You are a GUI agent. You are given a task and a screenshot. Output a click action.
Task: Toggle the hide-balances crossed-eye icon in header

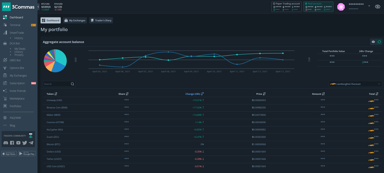coord(378,6)
